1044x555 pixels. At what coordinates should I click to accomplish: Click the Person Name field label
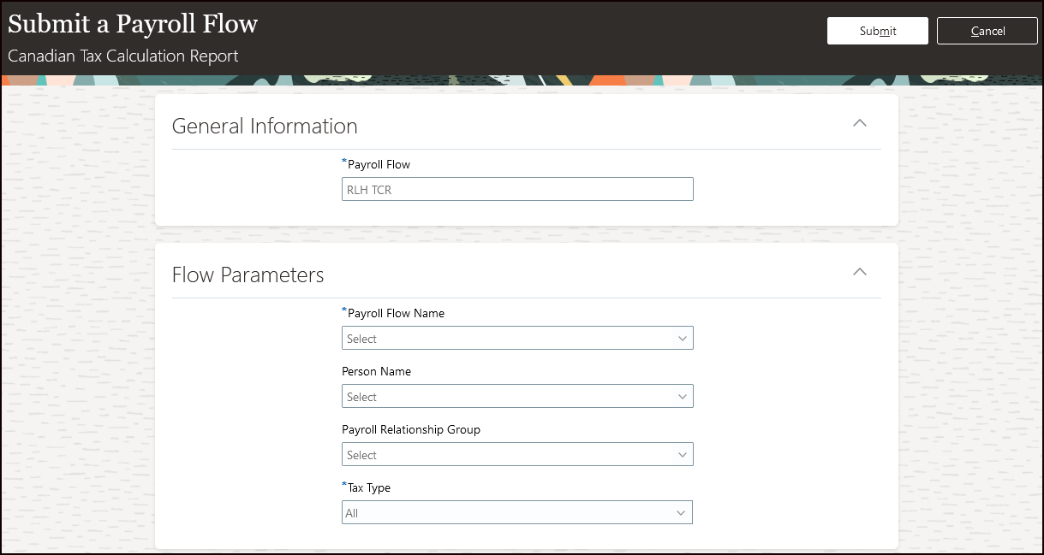[376, 371]
